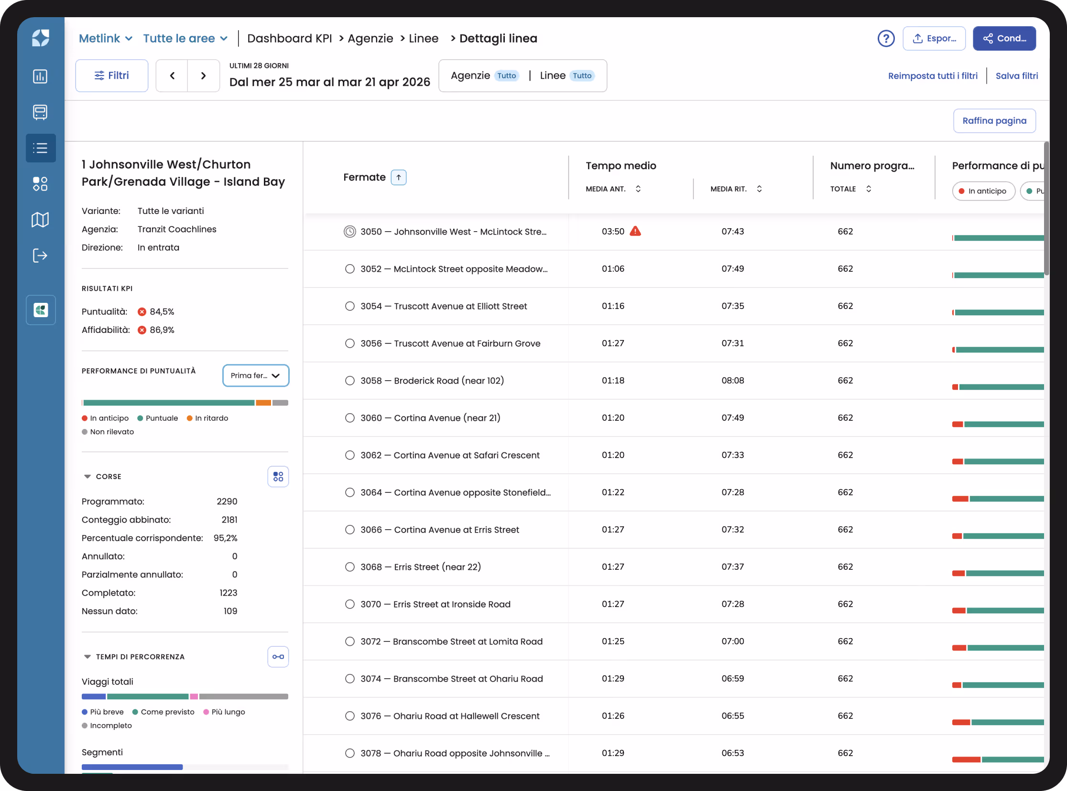Click the logout sidebar icon
Screen dimensions: 1067x791
click(x=41, y=256)
